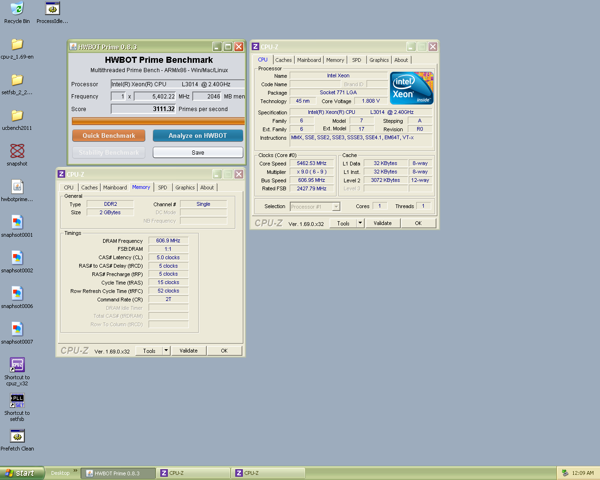Open the Caches tab in memory CPU-Z window

coord(90,187)
